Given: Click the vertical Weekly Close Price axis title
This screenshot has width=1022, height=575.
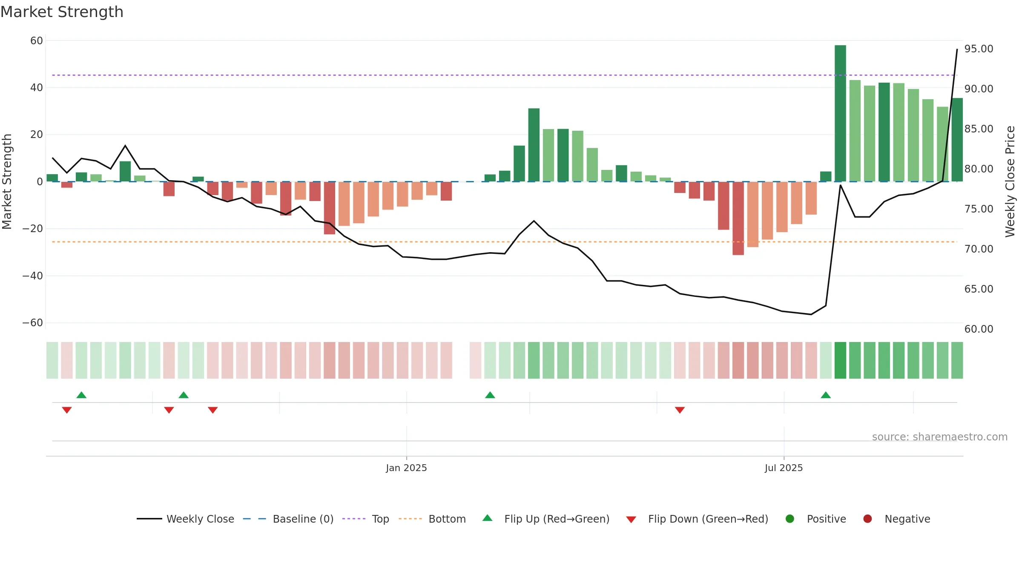Looking at the screenshot, I should pos(1010,181).
